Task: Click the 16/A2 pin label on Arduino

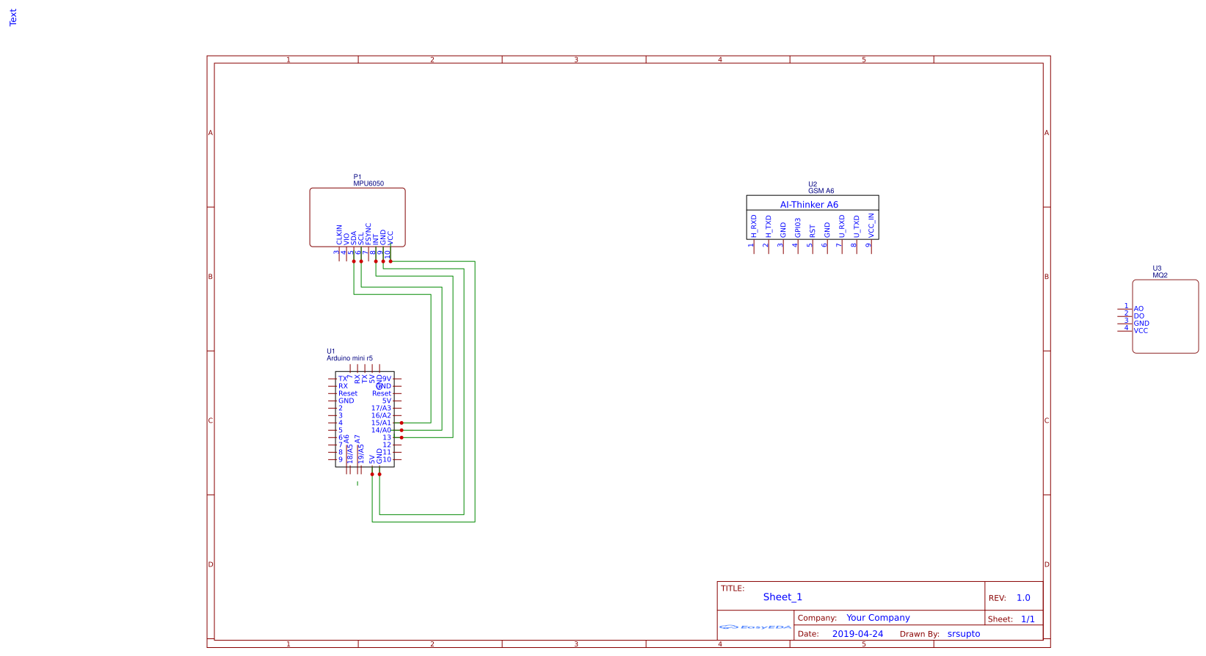Action: 381,415
